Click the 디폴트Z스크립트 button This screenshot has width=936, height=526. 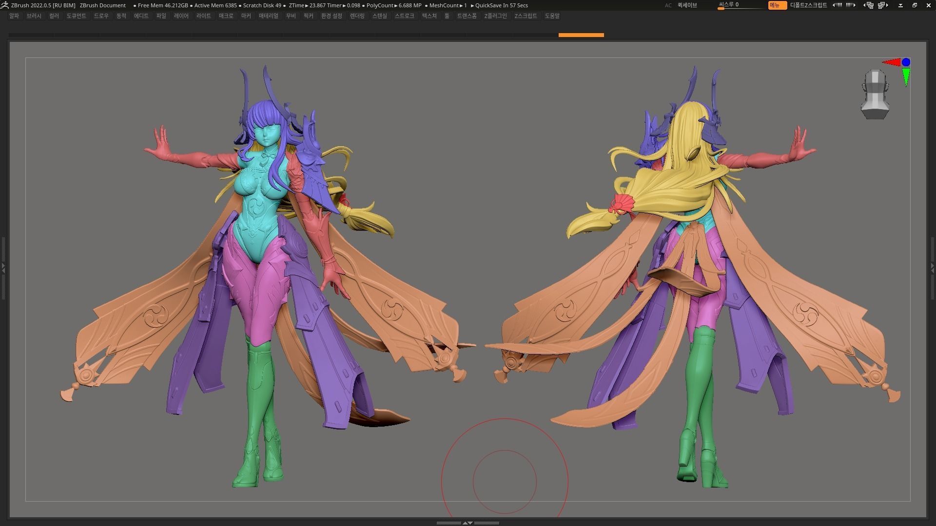808,5
